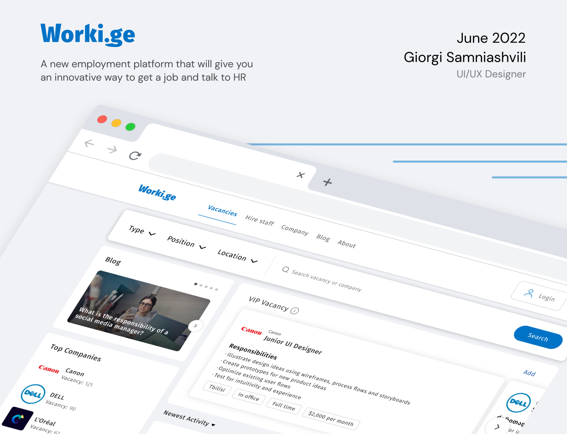Click the Worki.ge logo in the site header
The width and height of the screenshot is (567, 434).
[157, 192]
